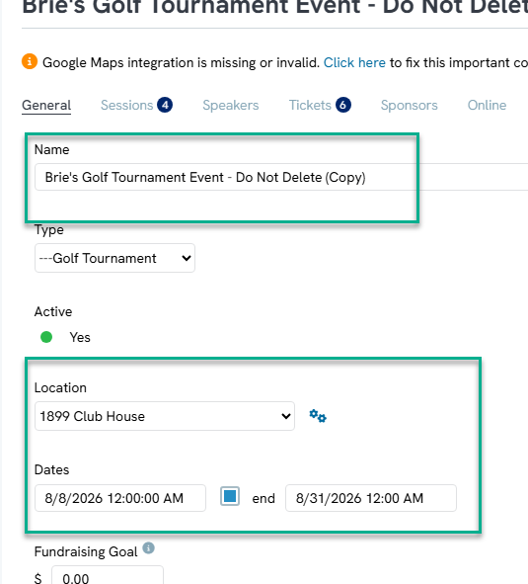Select the Sponsors tab
528x584 pixels.
click(409, 106)
